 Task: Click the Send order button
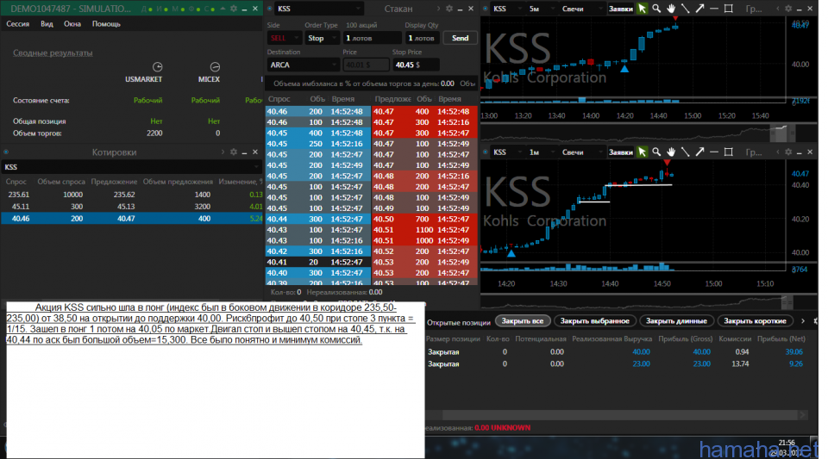point(460,38)
